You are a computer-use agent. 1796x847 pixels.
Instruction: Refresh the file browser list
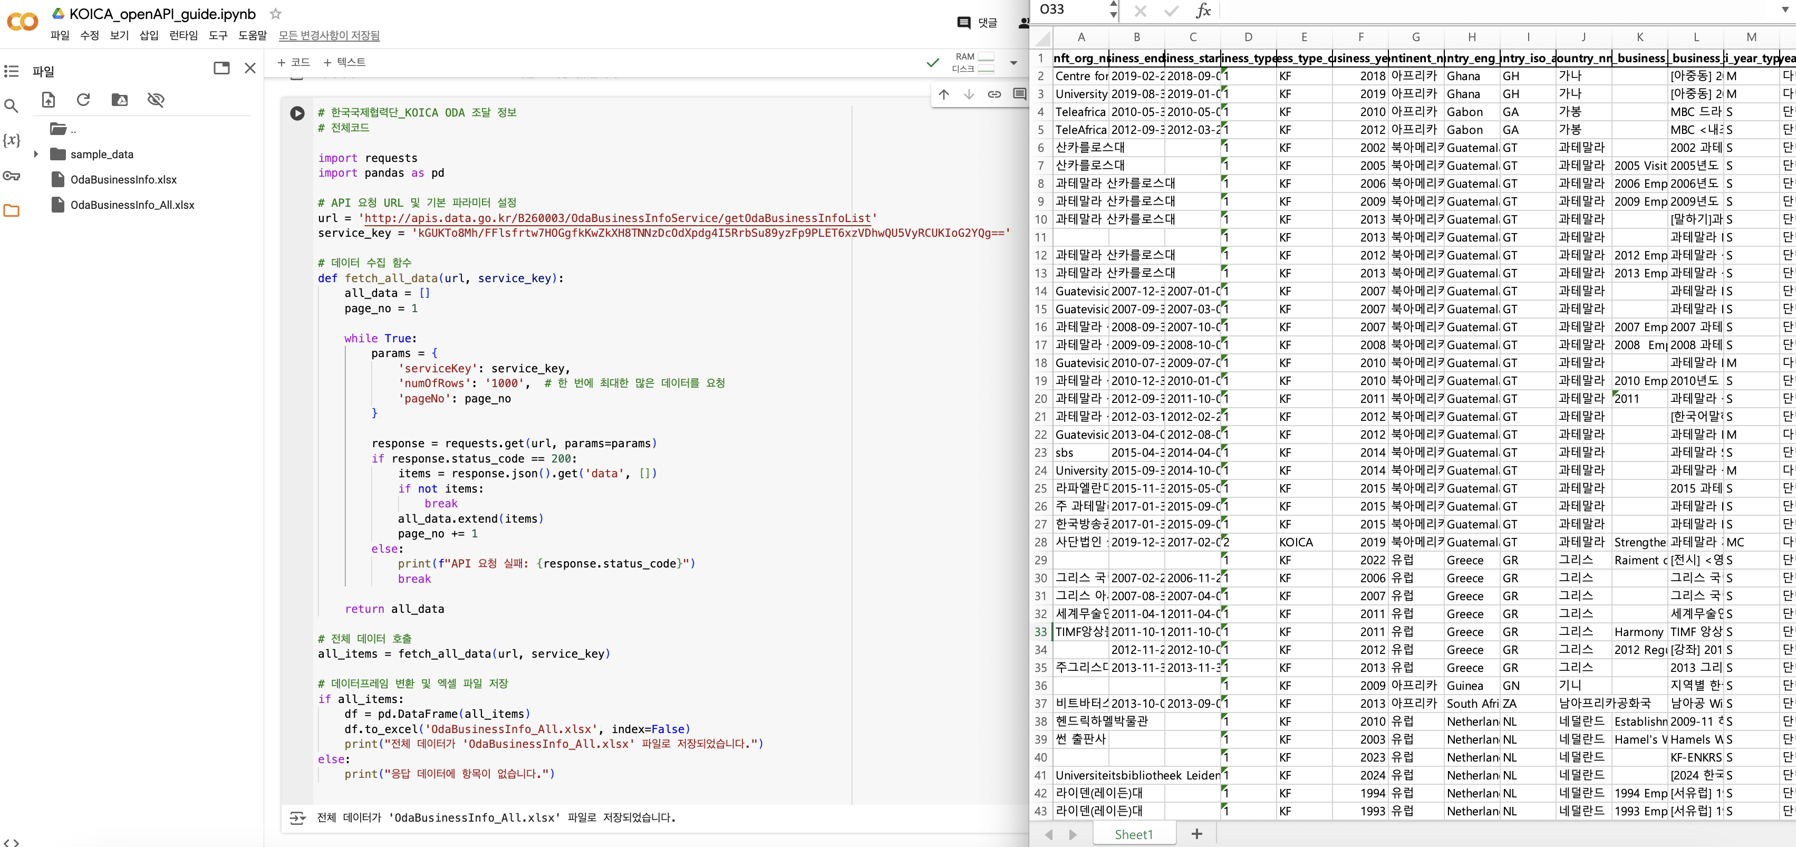pos(84,100)
